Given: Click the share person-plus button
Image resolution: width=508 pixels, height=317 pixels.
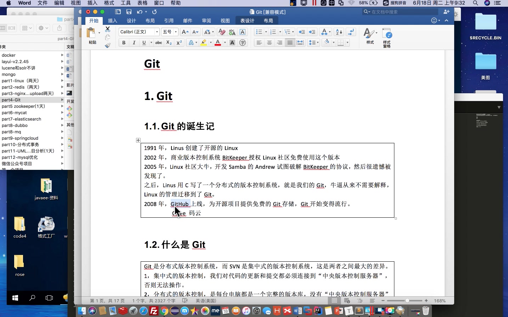Looking at the screenshot, I should point(446,12).
